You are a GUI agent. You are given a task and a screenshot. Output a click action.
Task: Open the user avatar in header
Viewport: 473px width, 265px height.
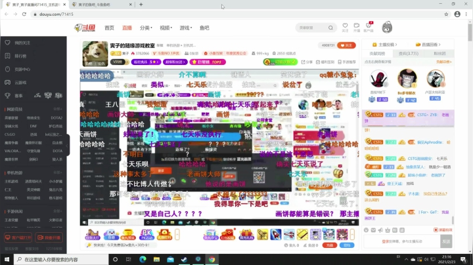coord(387,28)
